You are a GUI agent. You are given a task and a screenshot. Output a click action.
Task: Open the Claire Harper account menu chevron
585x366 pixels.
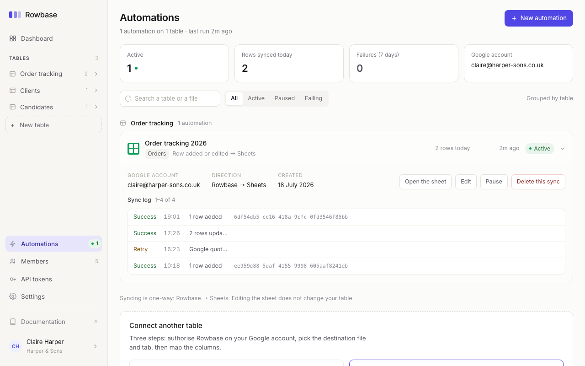click(x=96, y=346)
